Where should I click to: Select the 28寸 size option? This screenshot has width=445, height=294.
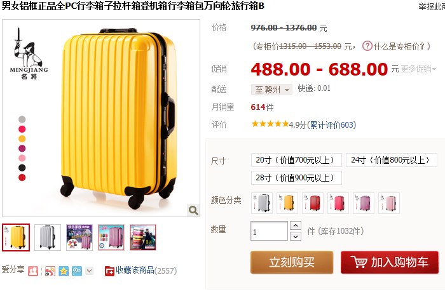coord(296,178)
